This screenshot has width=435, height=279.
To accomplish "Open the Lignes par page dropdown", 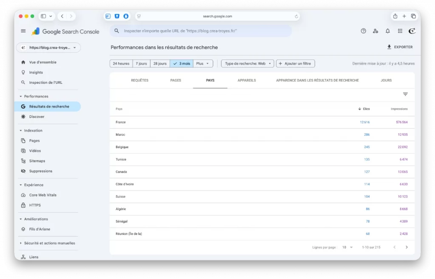I will pos(347,247).
